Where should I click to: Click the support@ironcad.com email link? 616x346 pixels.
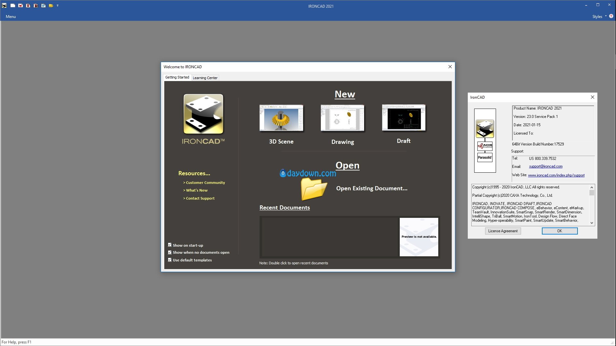tap(545, 166)
